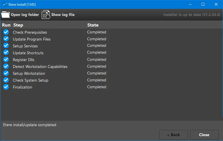Toggle the Detect Workstation Capabilities checkmark
The image size is (223, 141).
point(6,67)
